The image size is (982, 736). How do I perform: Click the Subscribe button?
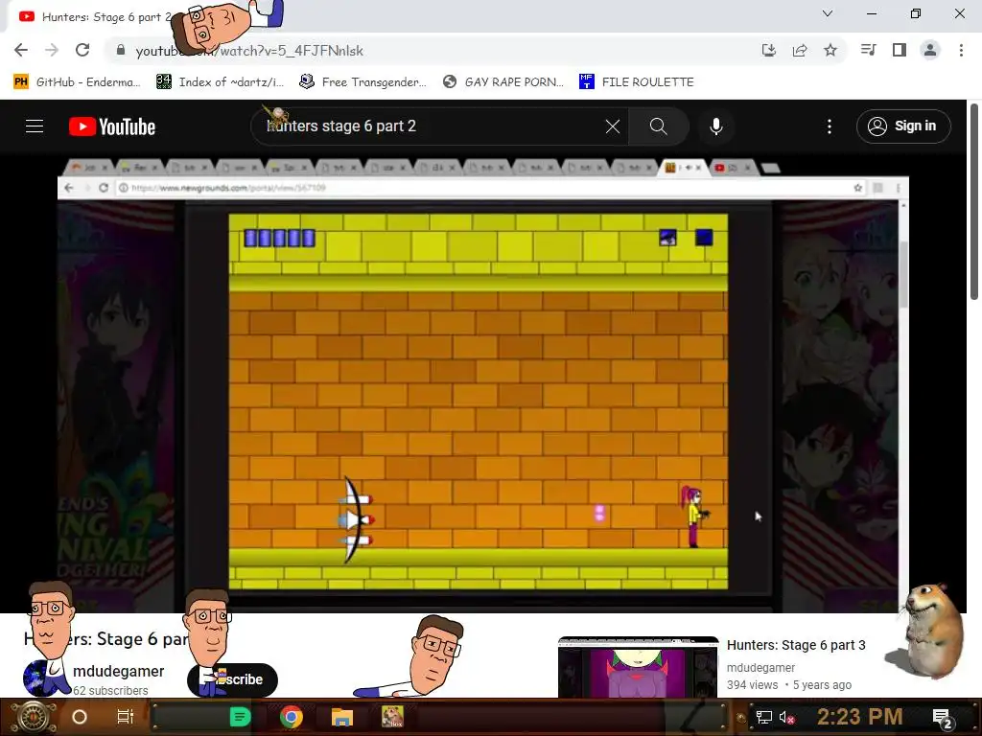tap(232, 679)
